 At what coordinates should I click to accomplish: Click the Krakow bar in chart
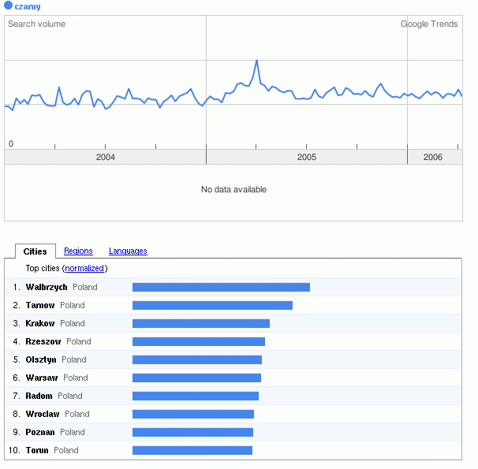tap(200, 323)
